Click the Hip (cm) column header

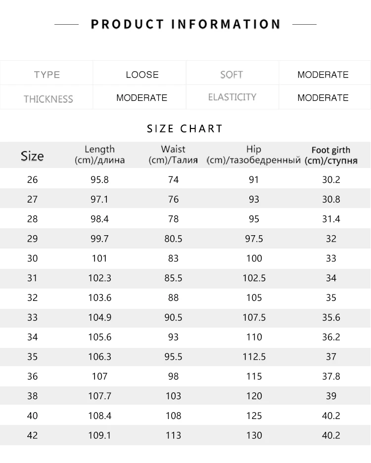tap(254, 155)
